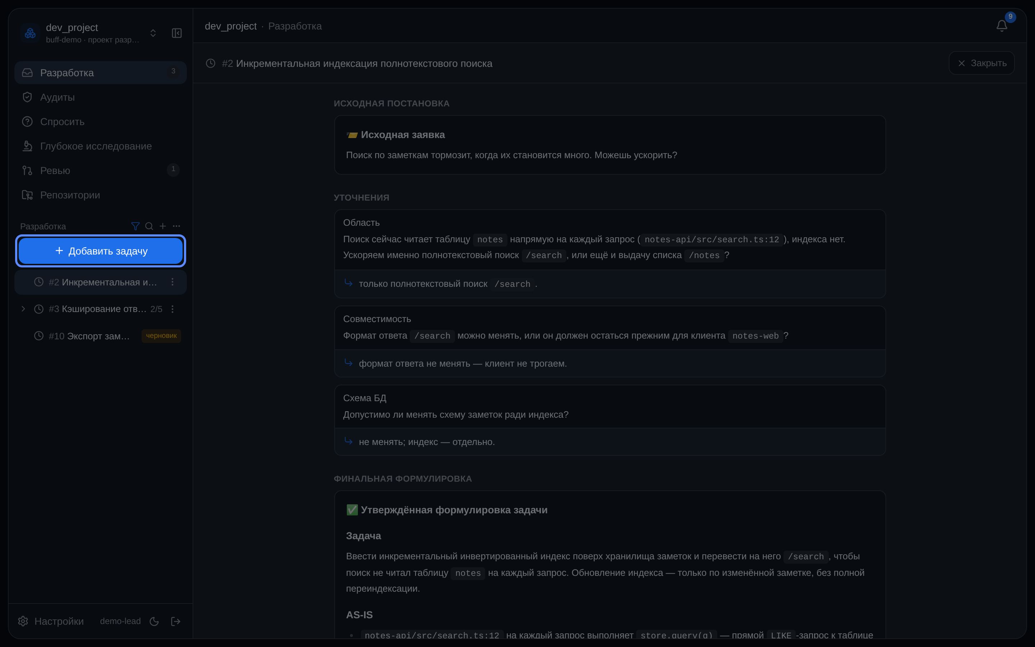Click the Добавить задачу button
Screen dimensions: 1035x647
(101, 251)
